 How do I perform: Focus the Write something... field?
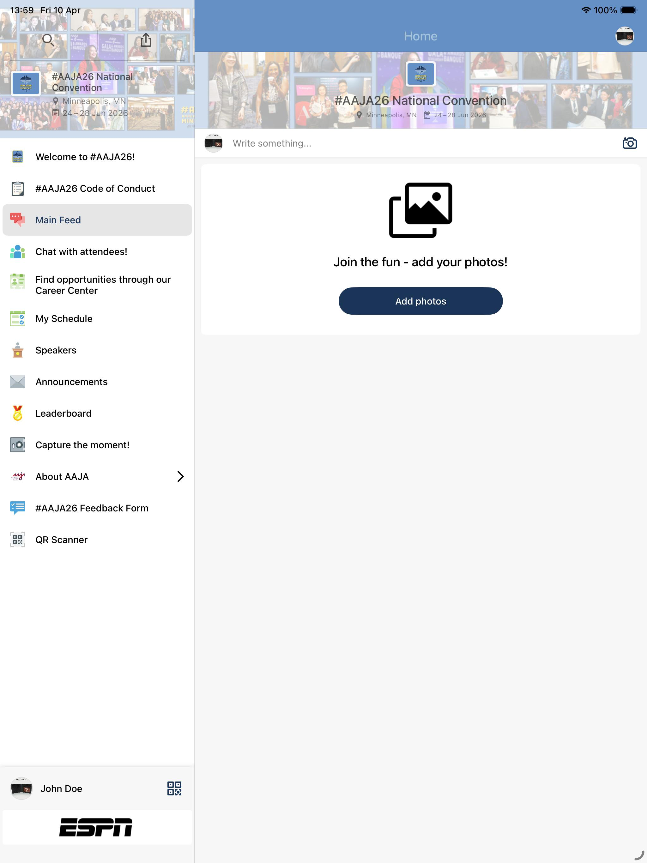[x=421, y=143]
